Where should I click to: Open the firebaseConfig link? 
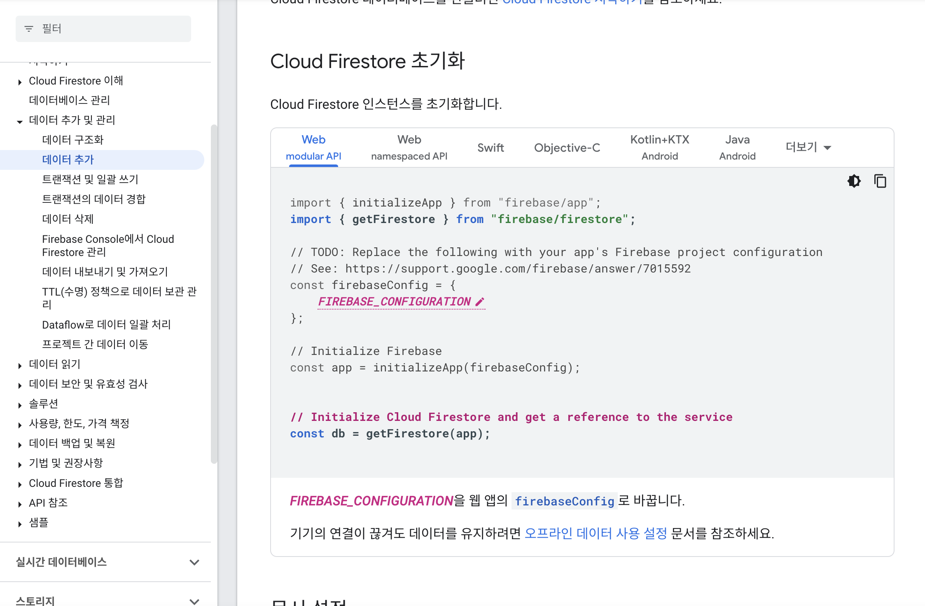pyautogui.click(x=564, y=501)
